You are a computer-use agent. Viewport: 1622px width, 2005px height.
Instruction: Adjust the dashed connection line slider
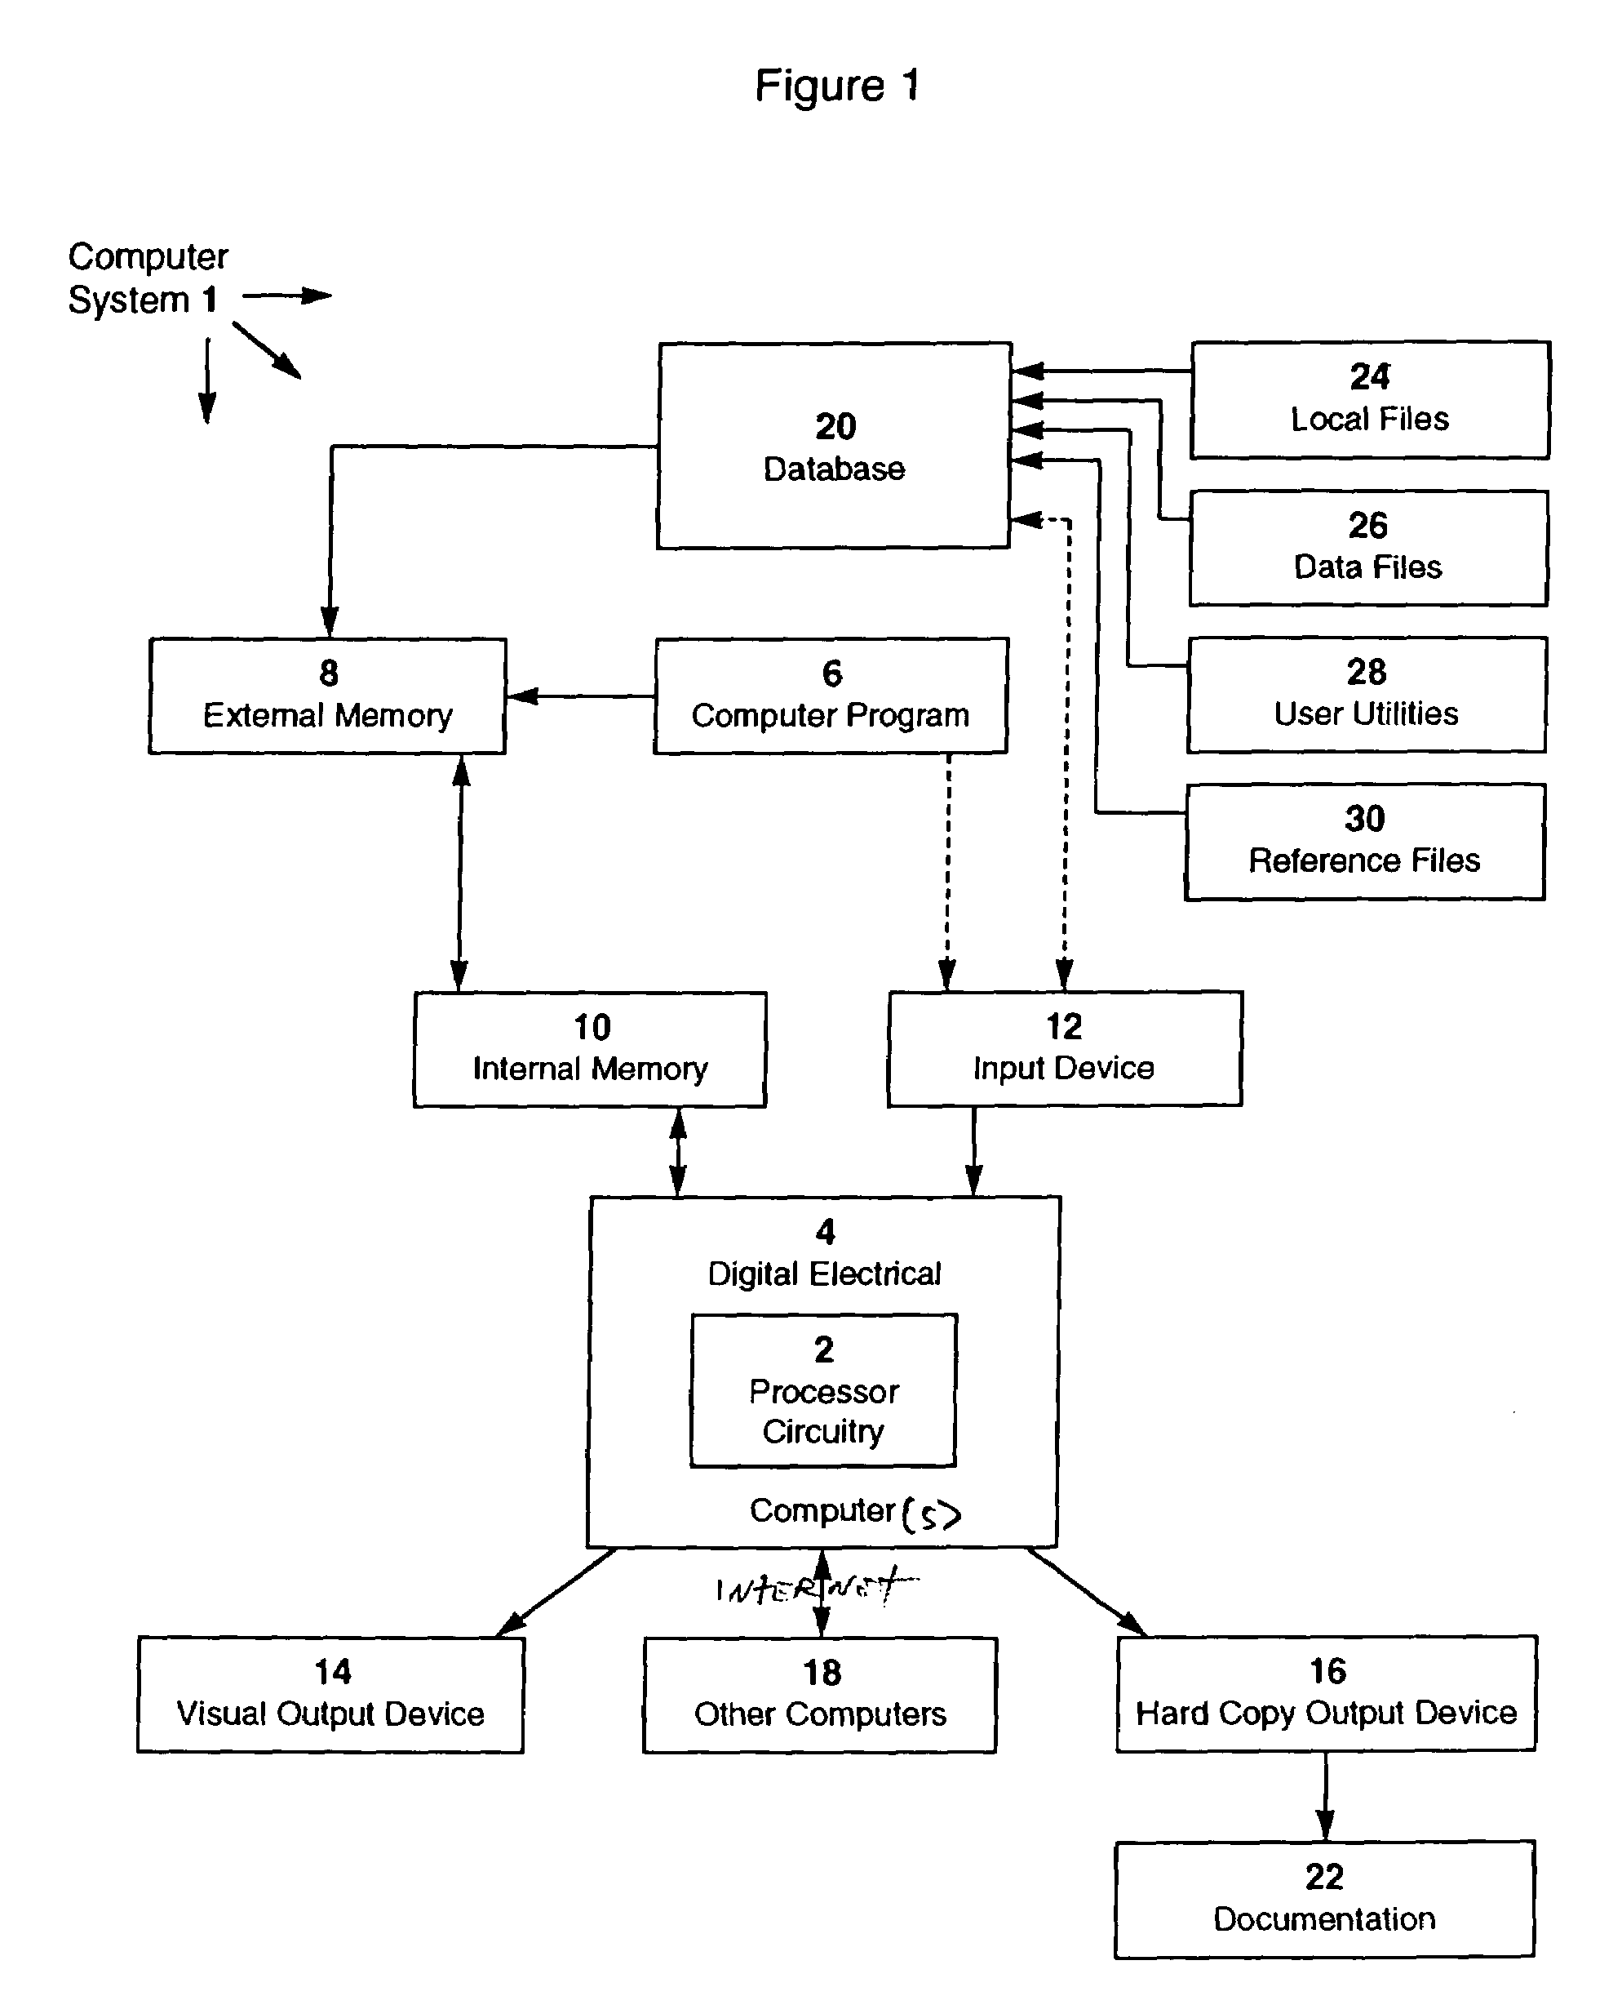pyautogui.click(x=919, y=828)
